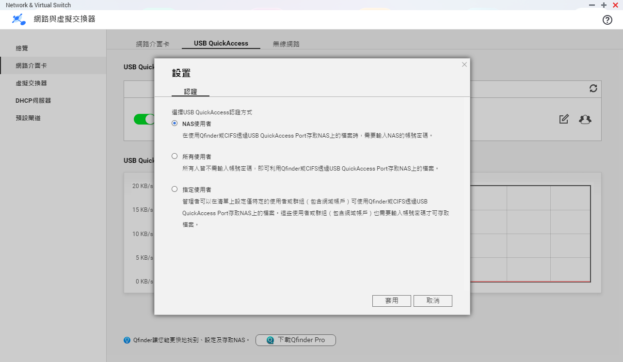Click the 網路與虛擬交換器 title text

(x=64, y=19)
